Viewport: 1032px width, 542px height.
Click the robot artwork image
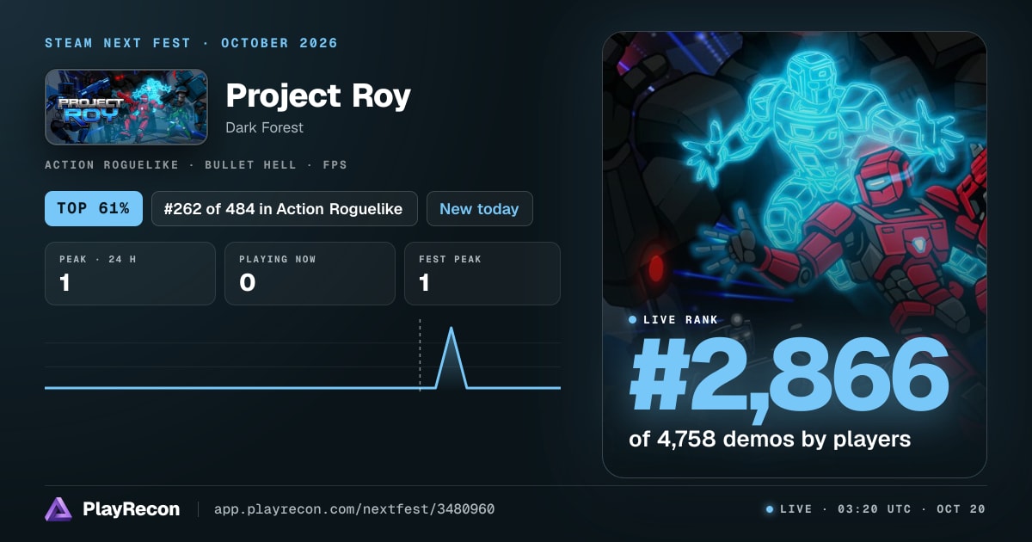point(794,254)
